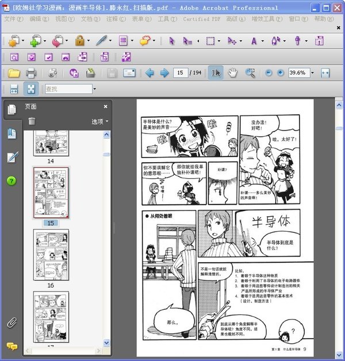Viewport: 345px width, 361px height.
Task: Click the document scrollbar slider thumb
Action: tap(339, 128)
